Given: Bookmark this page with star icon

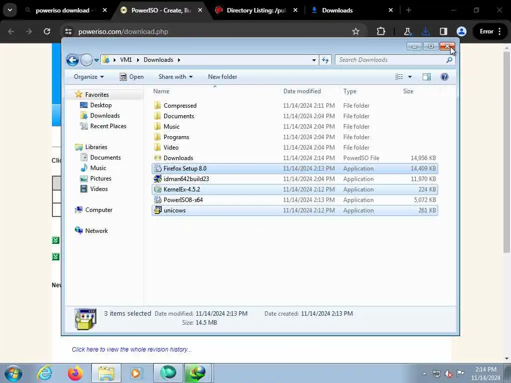Looking at the screenshot, I should tap(355, 31).
